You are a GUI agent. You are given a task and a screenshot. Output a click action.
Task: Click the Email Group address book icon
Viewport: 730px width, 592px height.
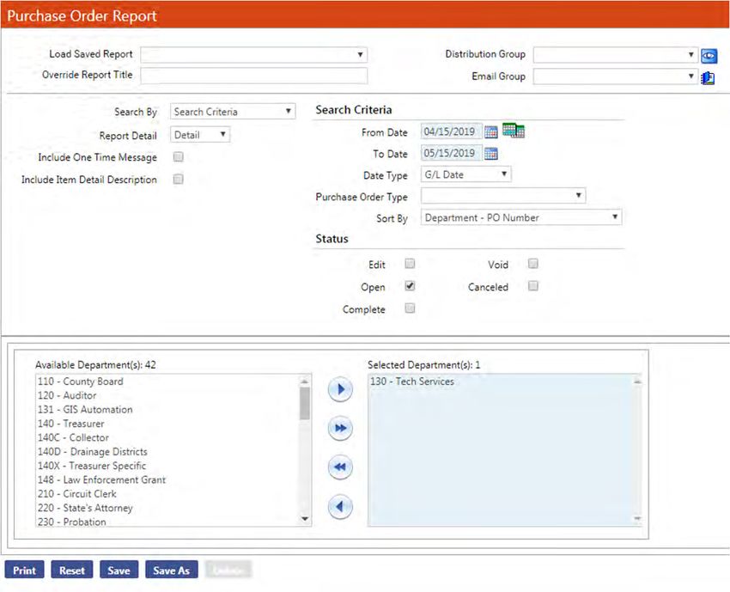pos(708,78)
